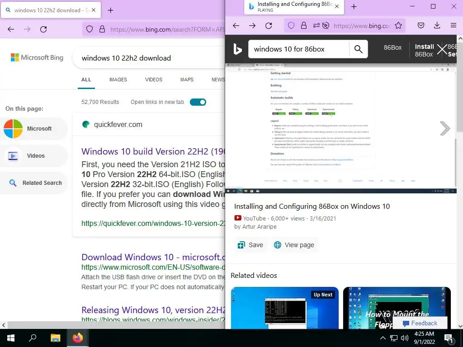Open How to Mount the Floppy thumbnail
This screenshot has height=347, width=463.
tap(397, 308)
